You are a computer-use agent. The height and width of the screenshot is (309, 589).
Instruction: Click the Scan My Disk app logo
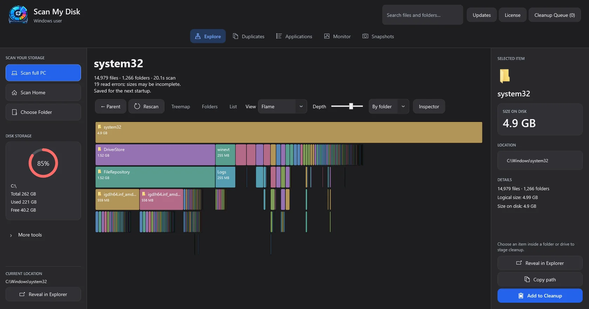18,15
